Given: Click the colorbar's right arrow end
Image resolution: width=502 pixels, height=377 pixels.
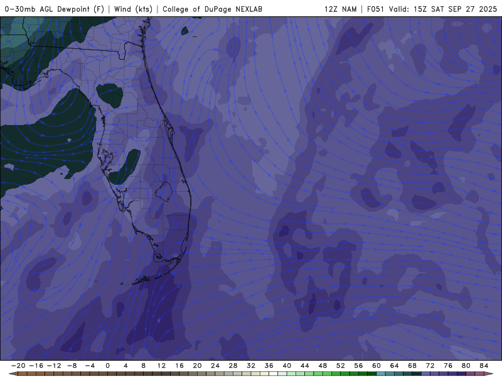Looking at the screenshot, I should click(489, 374).
